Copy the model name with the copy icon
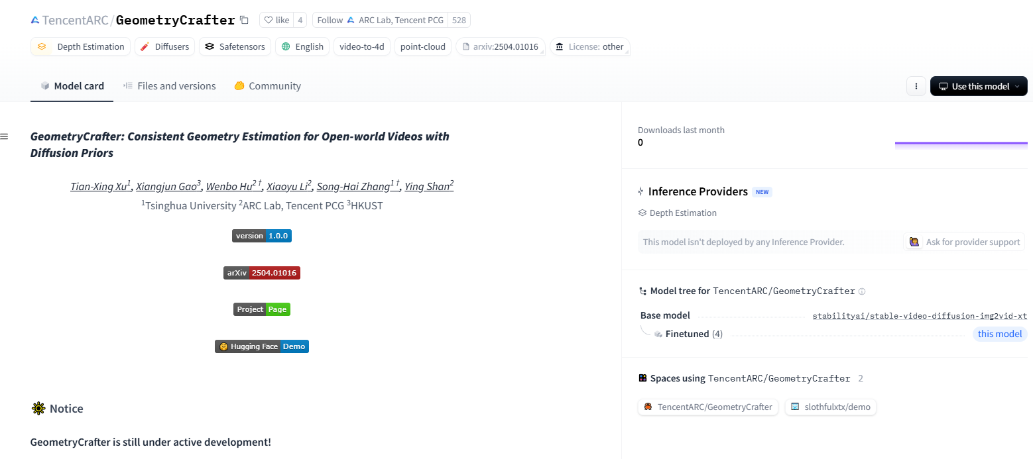The width and height of the screenshot is (1033, 459). click(x=244, y=20)
